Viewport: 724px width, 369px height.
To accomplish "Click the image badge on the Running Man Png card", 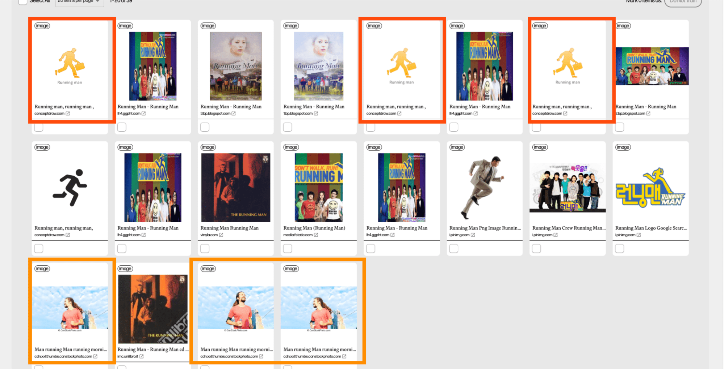I will click(x=457, y=147).
